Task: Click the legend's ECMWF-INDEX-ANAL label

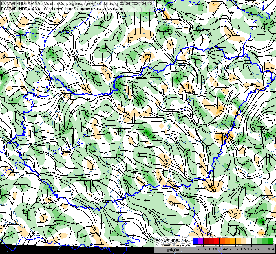Action: (173, 241)
